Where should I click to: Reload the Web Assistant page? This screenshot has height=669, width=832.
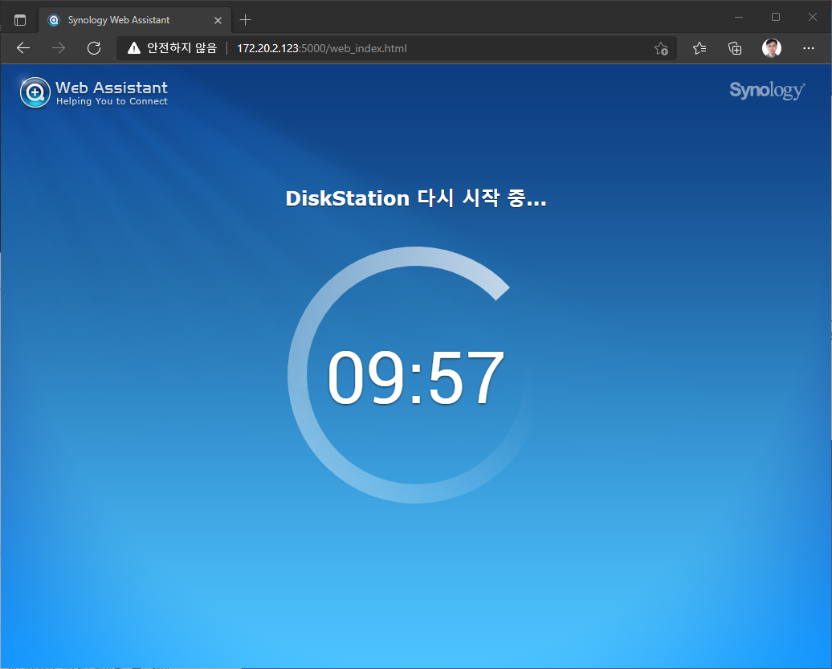[x=94, y=48]
